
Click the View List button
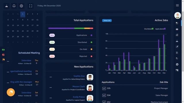[107, 21]
